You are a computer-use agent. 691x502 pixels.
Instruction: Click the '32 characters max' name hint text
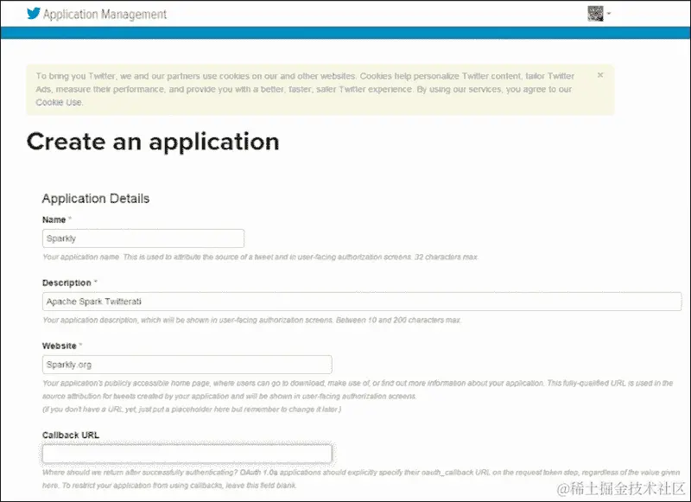tap(446, 257)
